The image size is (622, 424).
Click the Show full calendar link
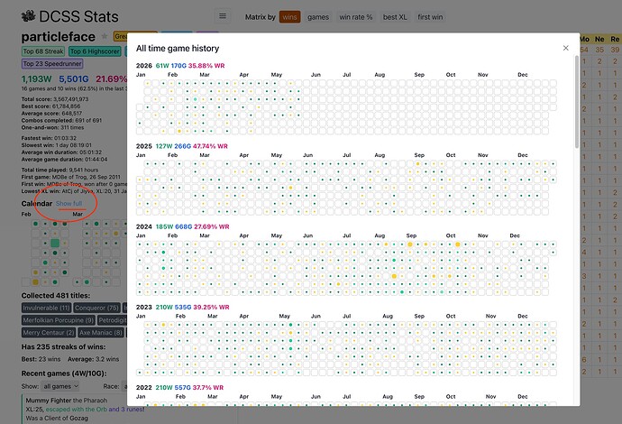tap(69, 203)
